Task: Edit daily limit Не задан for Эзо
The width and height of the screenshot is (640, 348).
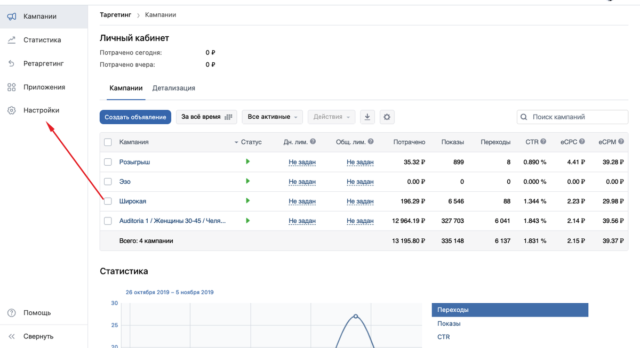Action: point(302,182)
